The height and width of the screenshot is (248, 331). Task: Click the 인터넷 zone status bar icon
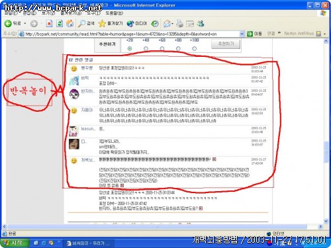coord(269,233)
